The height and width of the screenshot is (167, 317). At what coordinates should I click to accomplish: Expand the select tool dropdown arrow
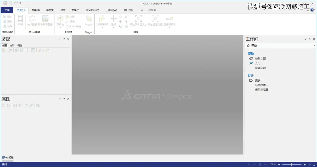coord(113,27)
